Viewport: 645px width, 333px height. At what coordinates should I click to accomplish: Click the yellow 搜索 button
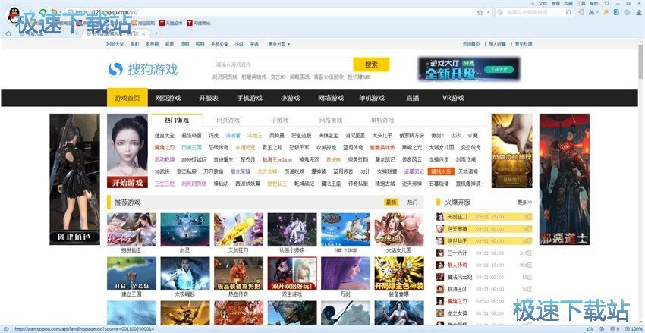pyautogui.click(x=371, y=64)
